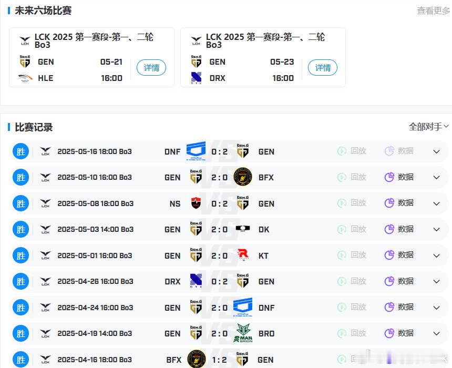This screenshot has width=452, height=368.
Task: Click NS team name in 05-08 row
Action: [x=175, y=203]
